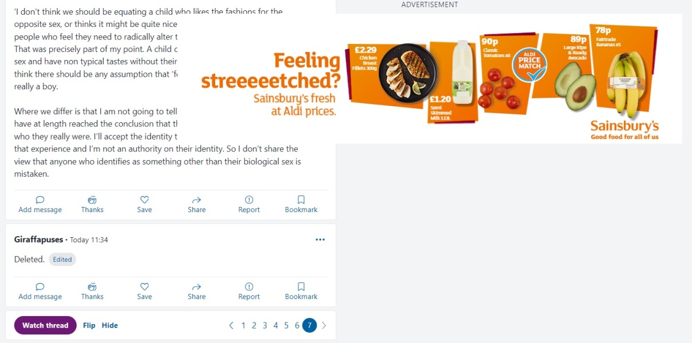Click the Bookmark icon under the first post
Image resolution: width=692 pixels, height=343 pixels.
300,200
